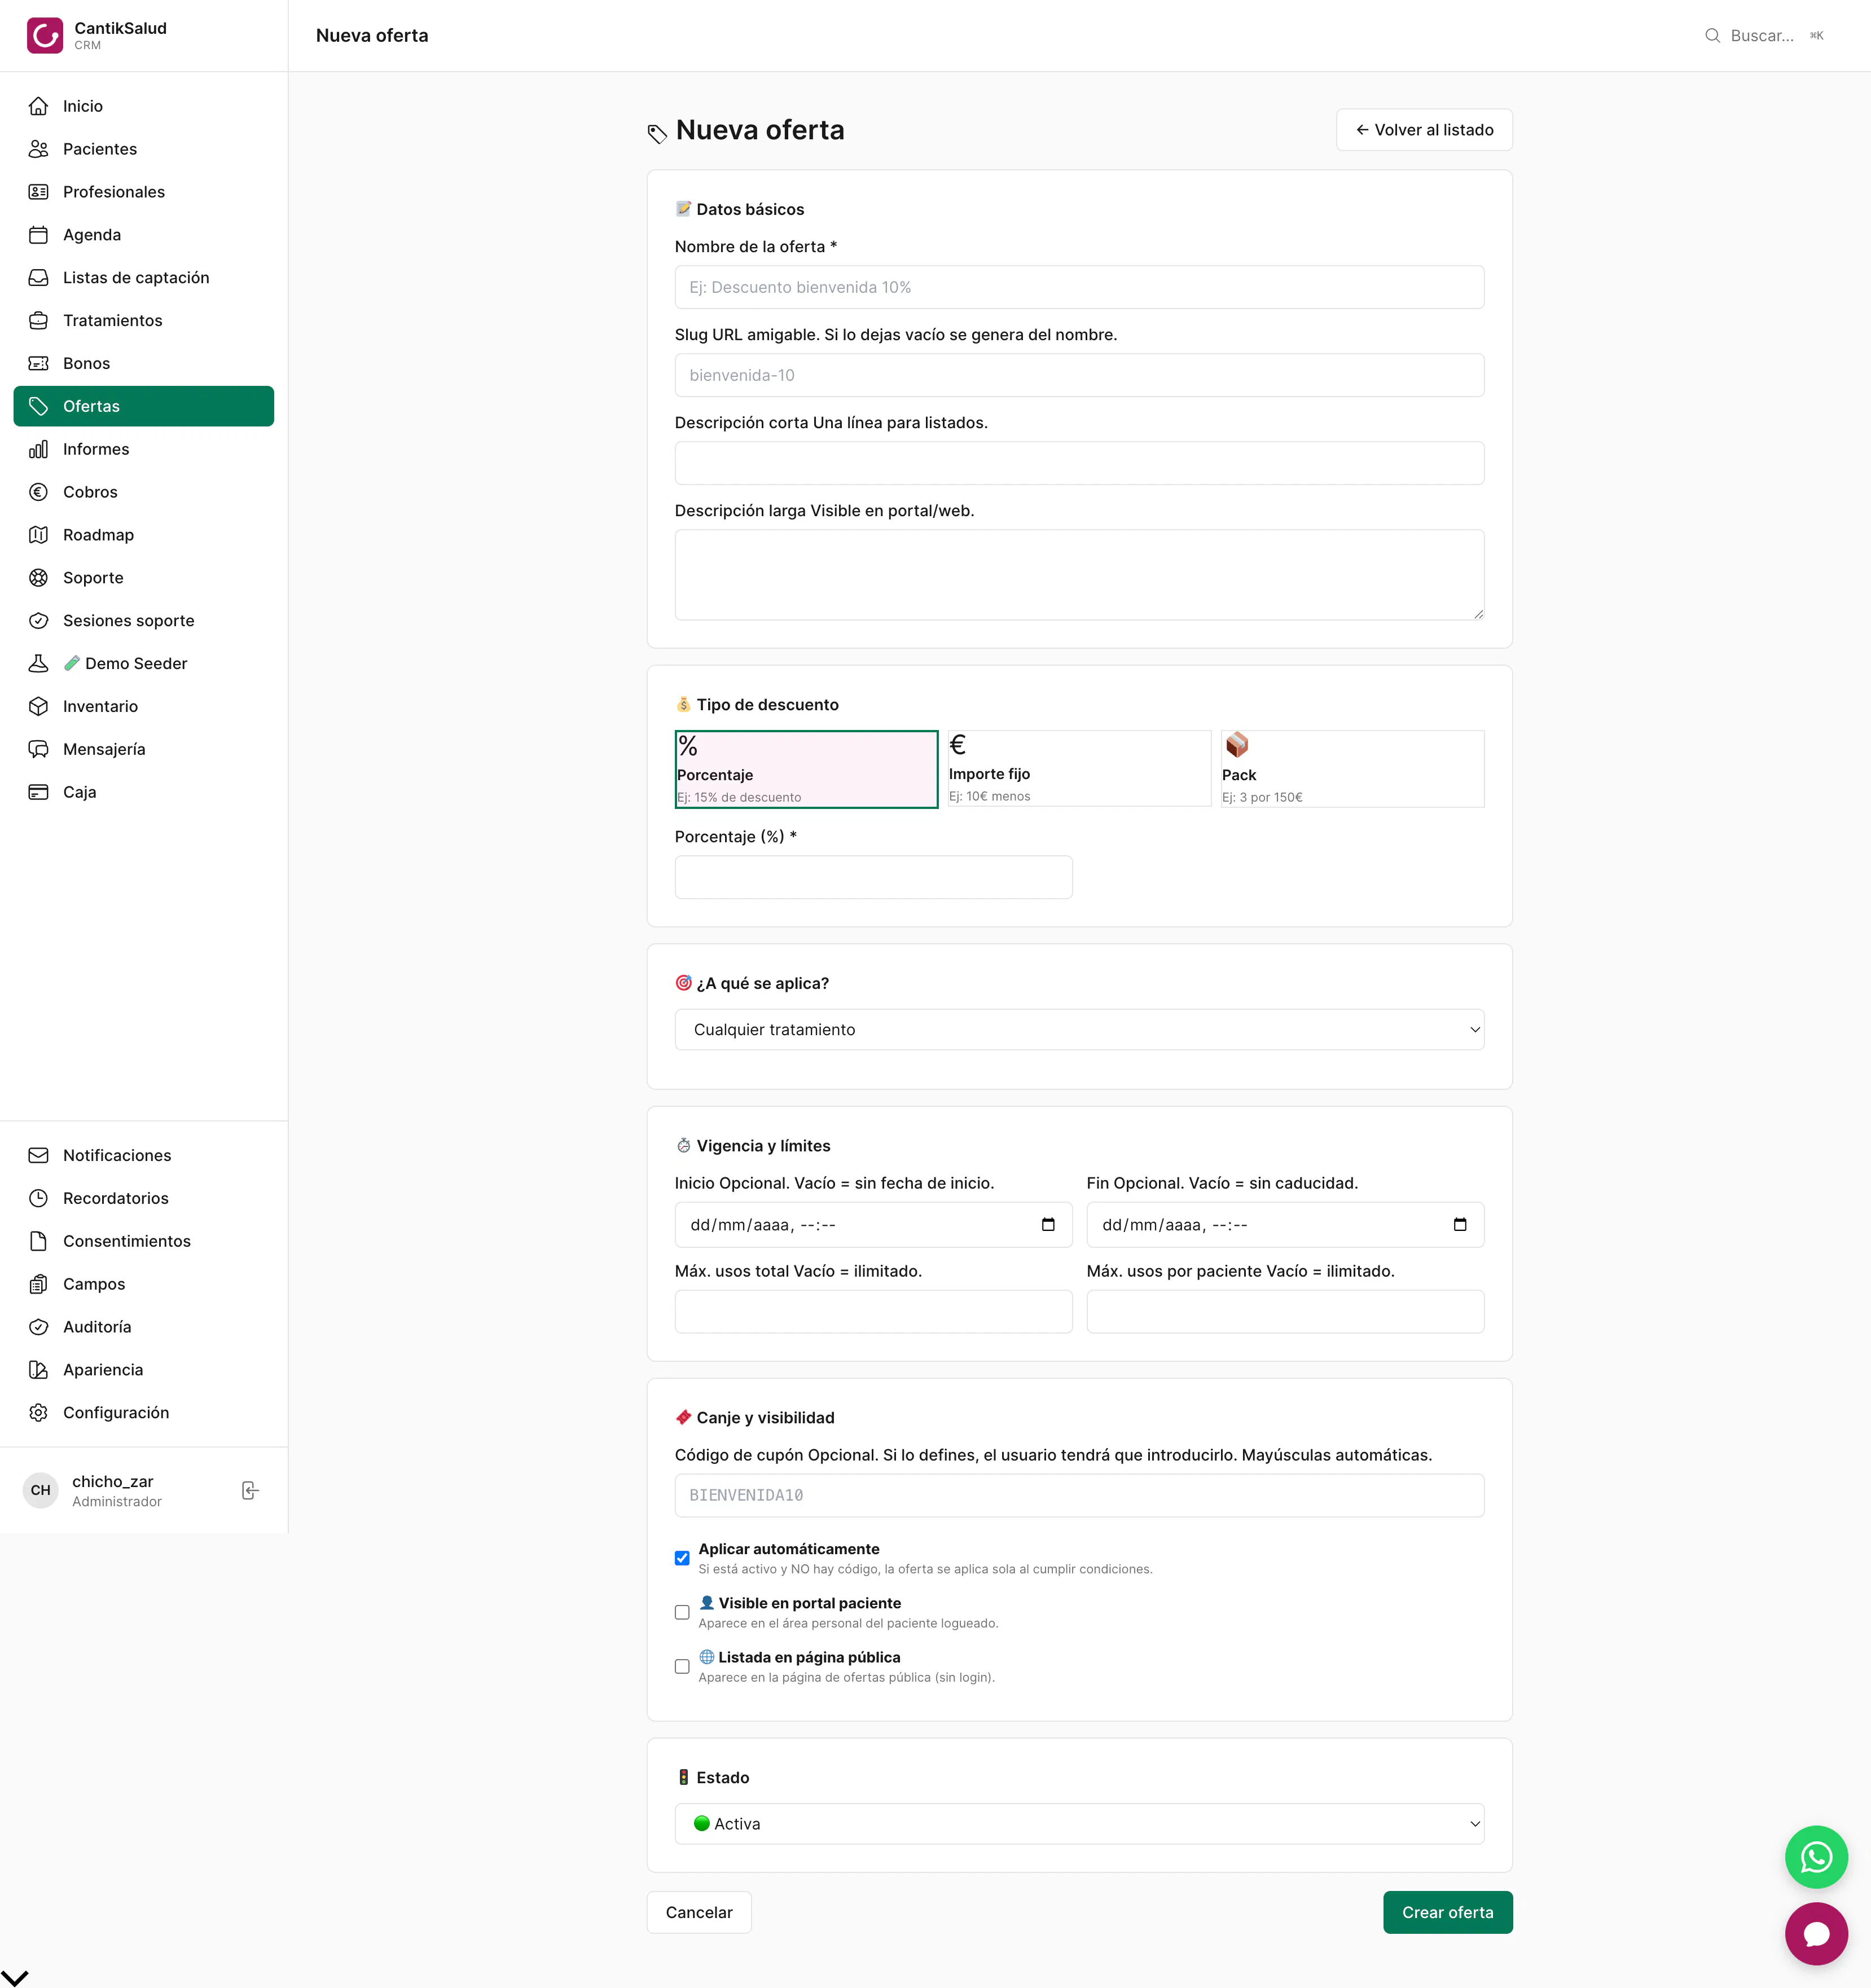Go to Ofertas in the sidebar
Viewport: 1871px width, 1988px height.
143,407
